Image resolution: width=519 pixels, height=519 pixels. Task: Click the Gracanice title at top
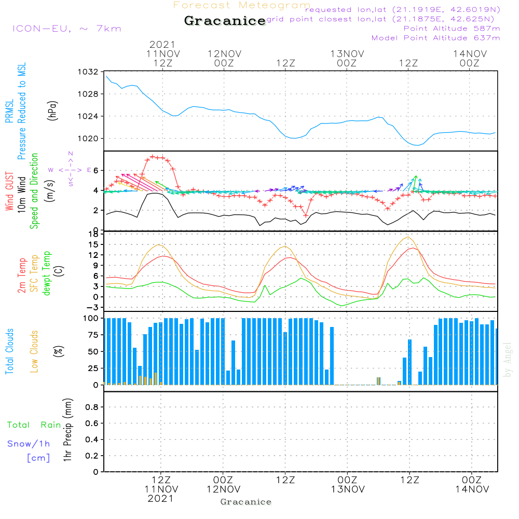225,21
